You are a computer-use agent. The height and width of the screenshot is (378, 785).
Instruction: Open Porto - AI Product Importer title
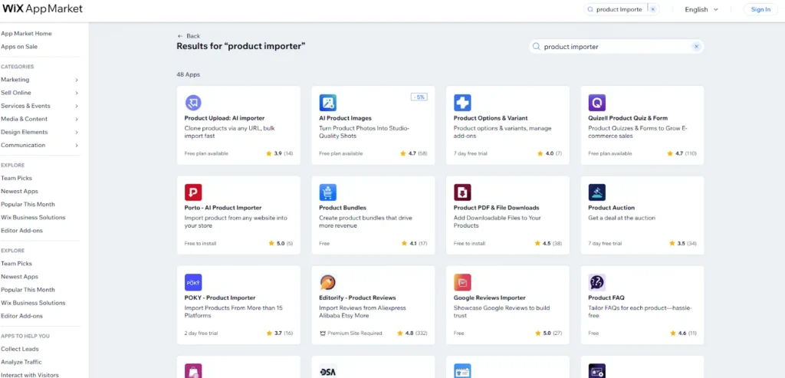[223, 208]
